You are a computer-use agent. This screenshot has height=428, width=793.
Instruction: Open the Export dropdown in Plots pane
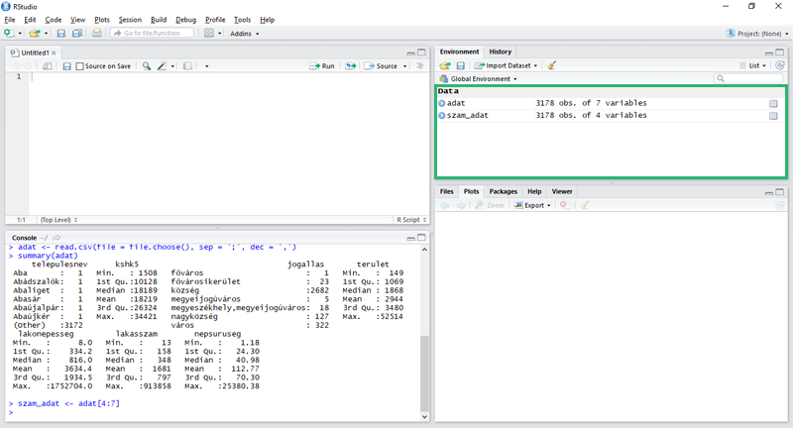(x=532, y=205)
